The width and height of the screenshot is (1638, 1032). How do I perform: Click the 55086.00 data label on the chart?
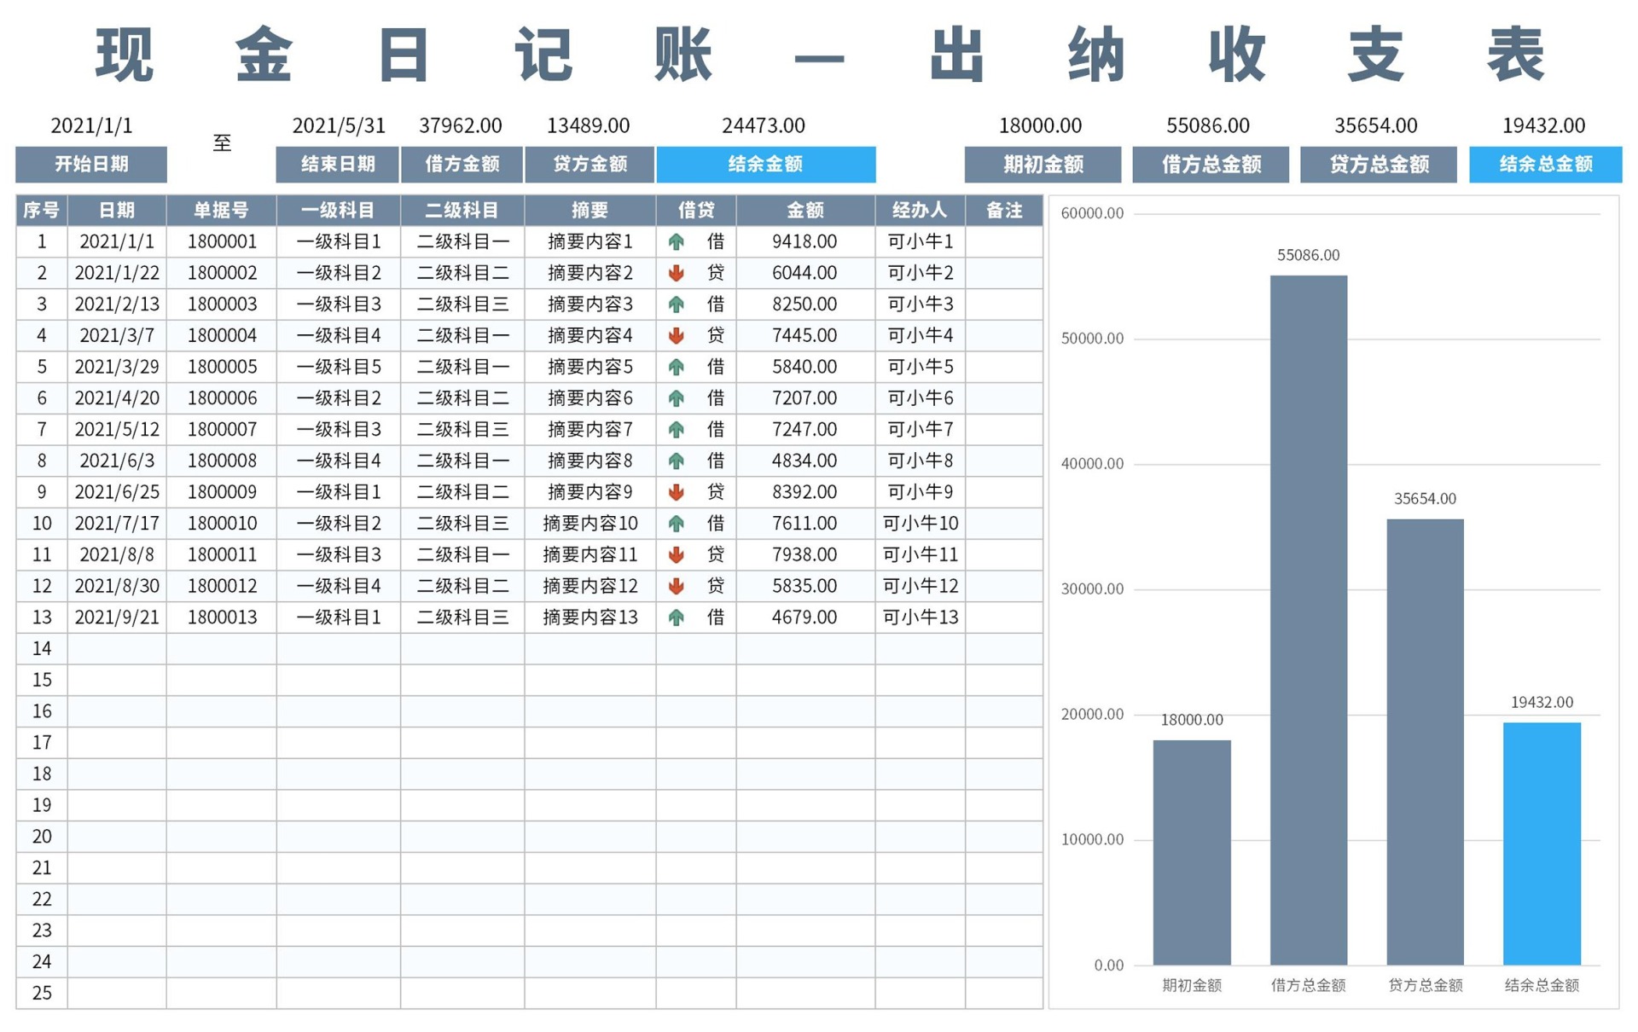tap(1308, 255)
